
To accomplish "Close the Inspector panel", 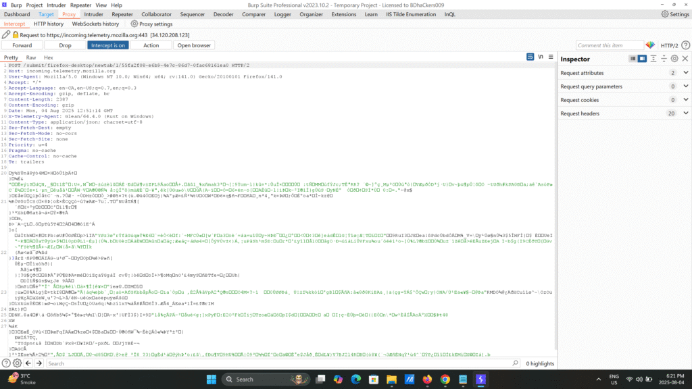I will click(685, 59).
